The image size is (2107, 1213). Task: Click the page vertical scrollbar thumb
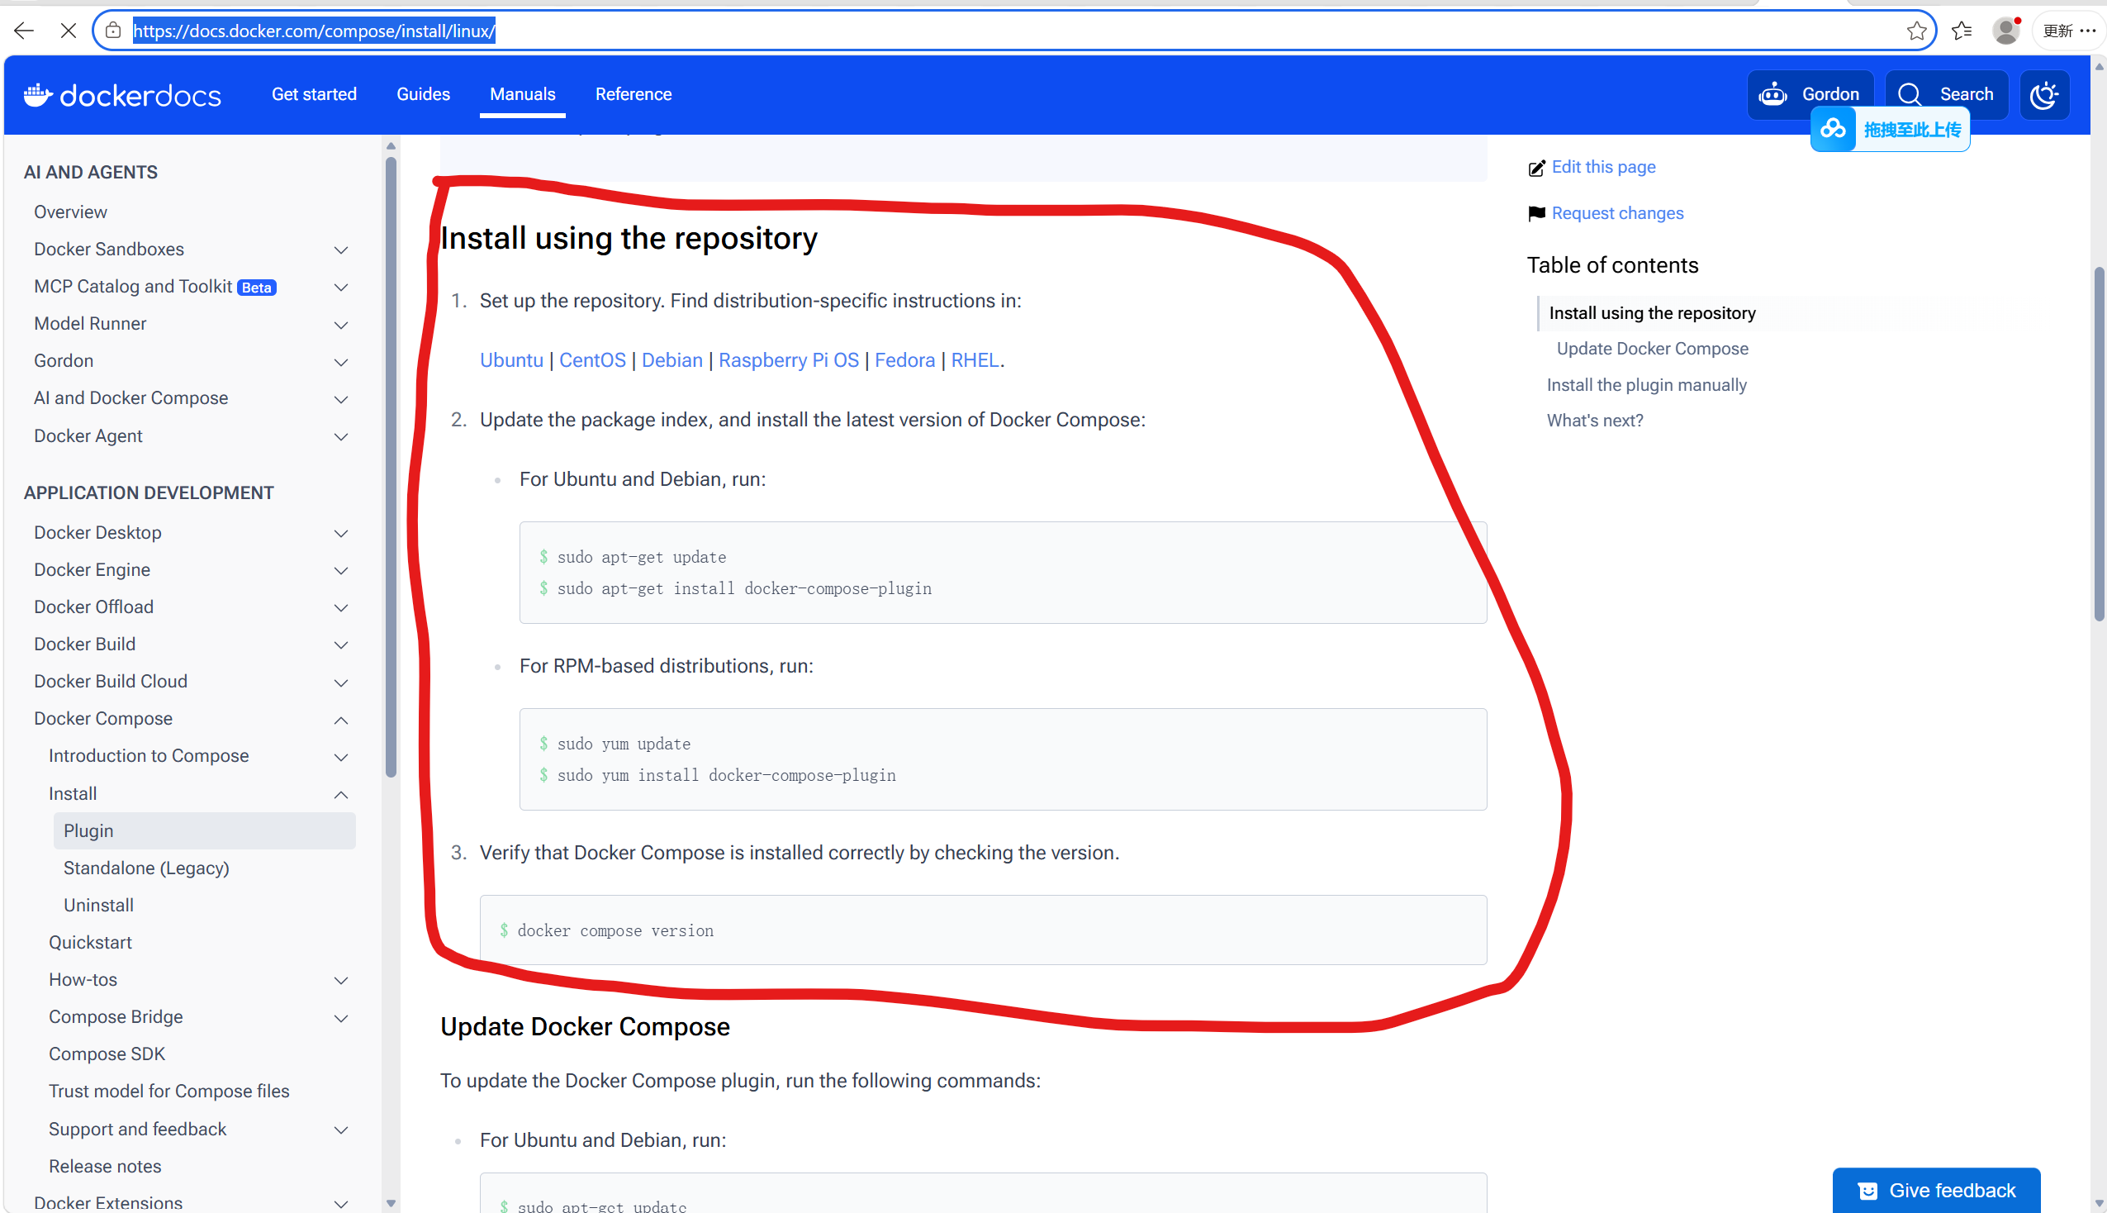(x=2099, y=445)
